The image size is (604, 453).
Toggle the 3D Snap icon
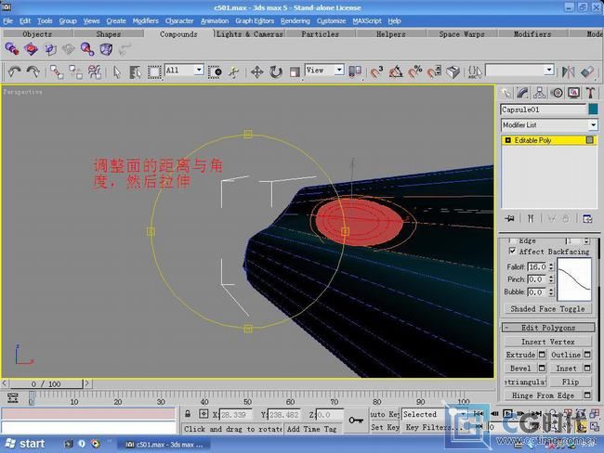[x=376, y=71]
